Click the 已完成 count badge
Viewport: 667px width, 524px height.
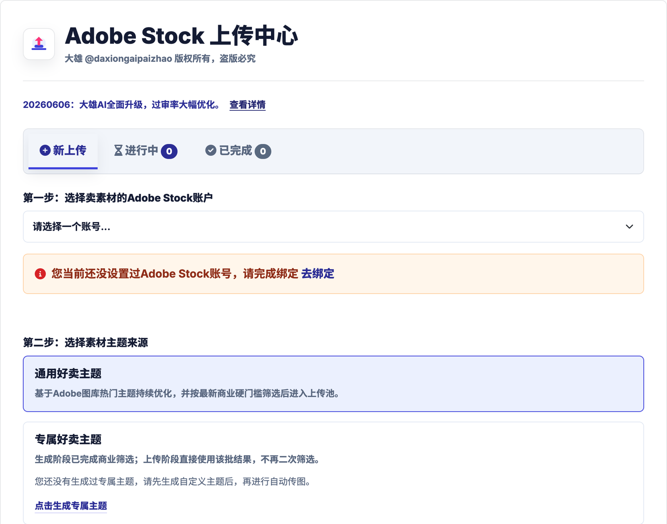(263, 151)
